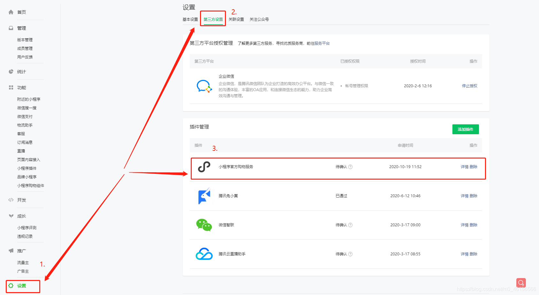Switch to the 关注公众号 tab

tap(259, 19)
